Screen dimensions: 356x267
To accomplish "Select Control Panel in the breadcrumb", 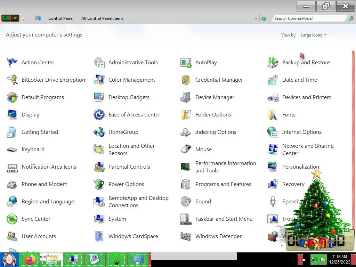I will 61,18.
